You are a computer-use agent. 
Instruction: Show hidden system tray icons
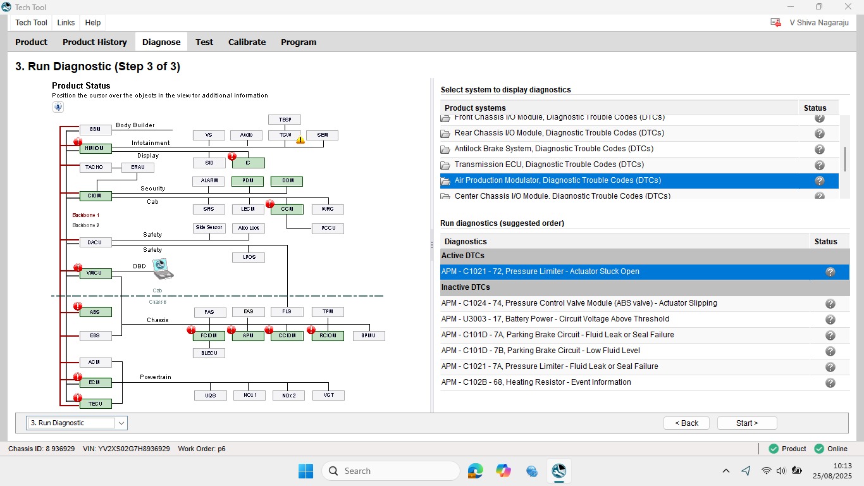point(726,471)
